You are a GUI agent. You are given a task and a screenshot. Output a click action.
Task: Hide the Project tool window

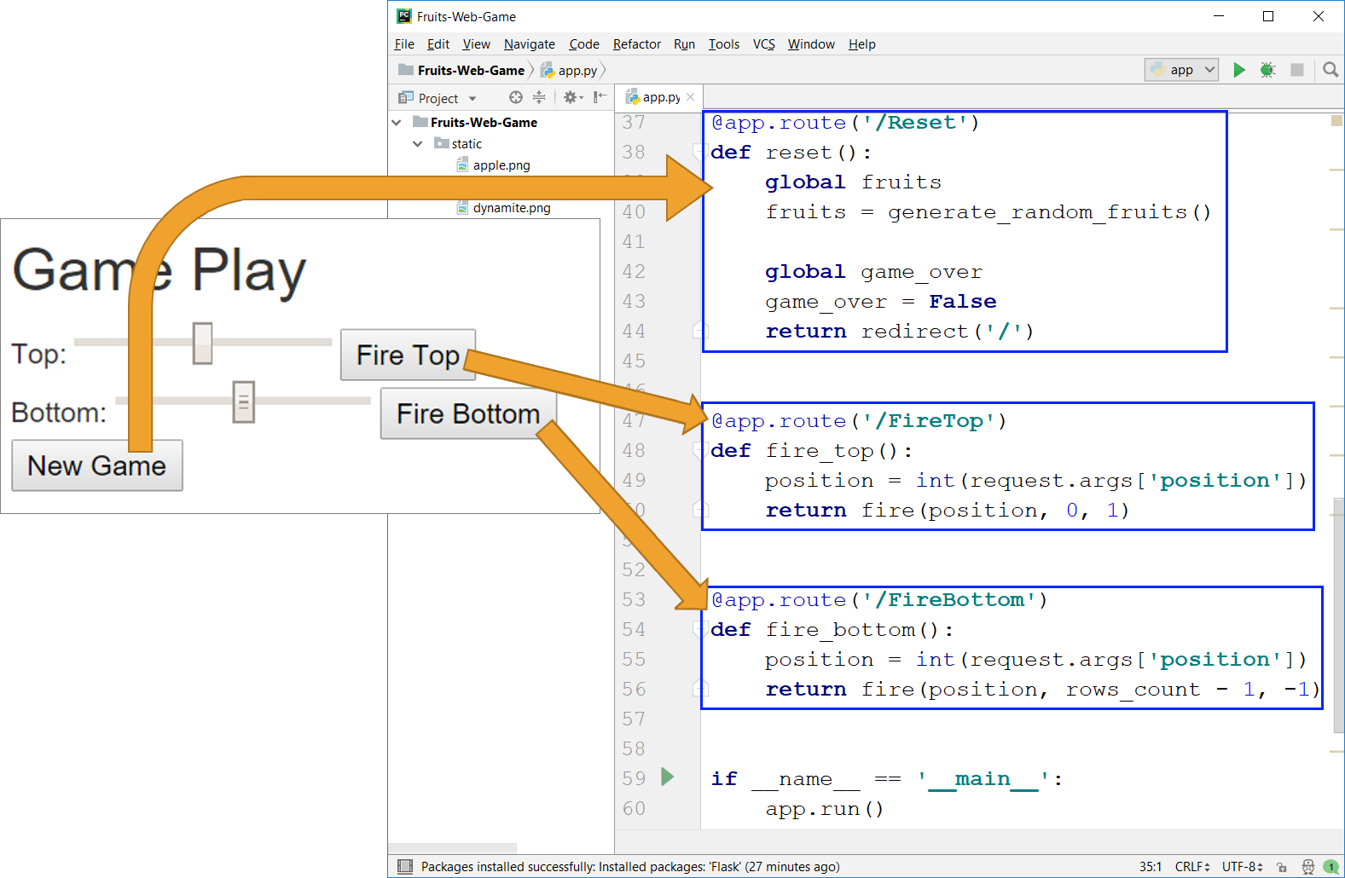(x=600, y=98)
